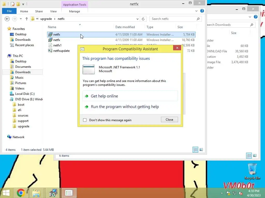Click the Forward navigation arrow
Viewport: 265px width, 198px height.
(14, 19)
